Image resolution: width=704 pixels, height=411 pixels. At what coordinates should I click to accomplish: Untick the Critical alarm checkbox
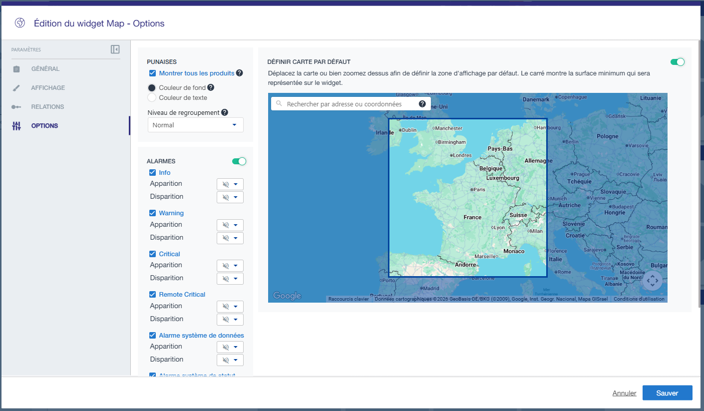(x=153, y=254)
